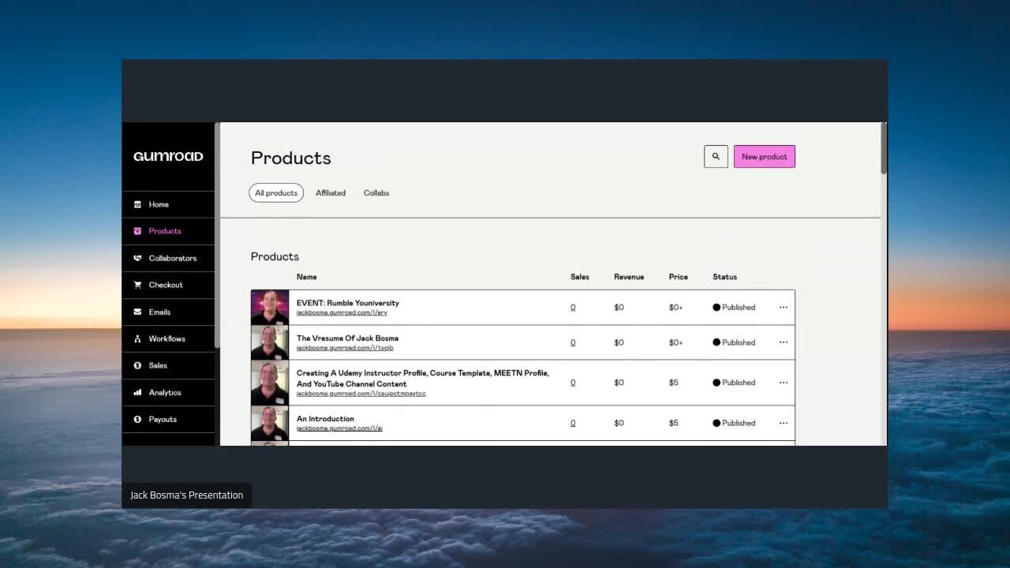Click sales count for Udemy Instructor Profile row

573,383
